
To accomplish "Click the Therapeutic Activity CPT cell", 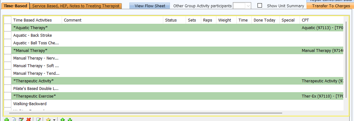I will [x=322, y=81].
